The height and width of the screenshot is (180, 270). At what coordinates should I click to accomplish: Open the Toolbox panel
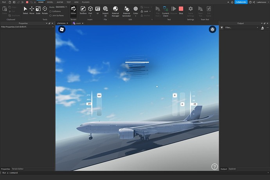coord(83,10)
